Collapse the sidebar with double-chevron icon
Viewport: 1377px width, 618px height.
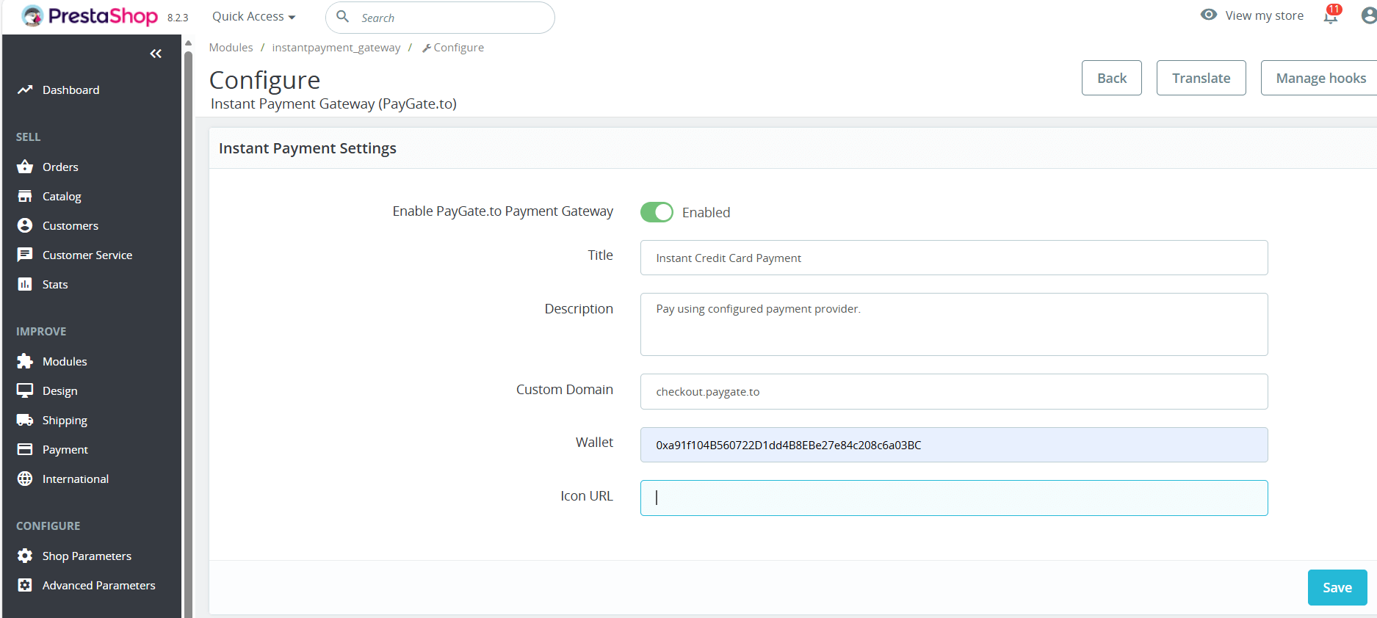click(x=156, y=54)
